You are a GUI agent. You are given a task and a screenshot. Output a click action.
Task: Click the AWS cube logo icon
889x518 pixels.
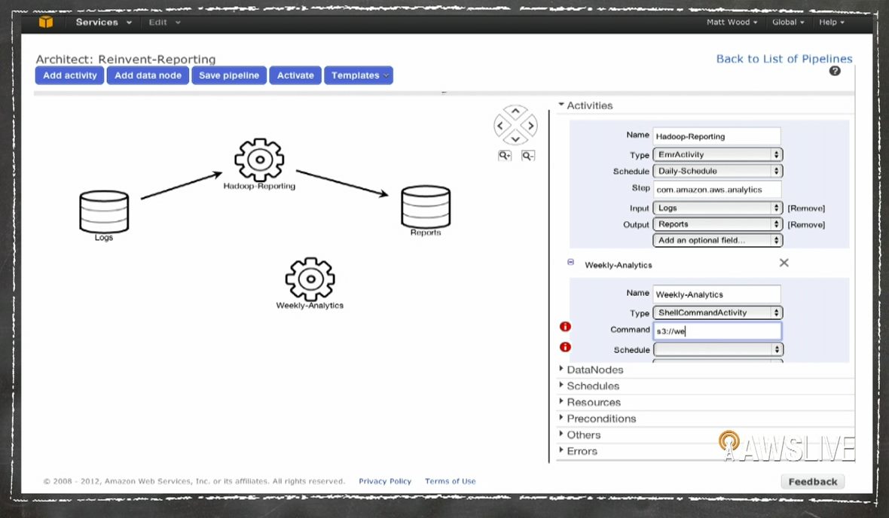click(x=47, y=22)
